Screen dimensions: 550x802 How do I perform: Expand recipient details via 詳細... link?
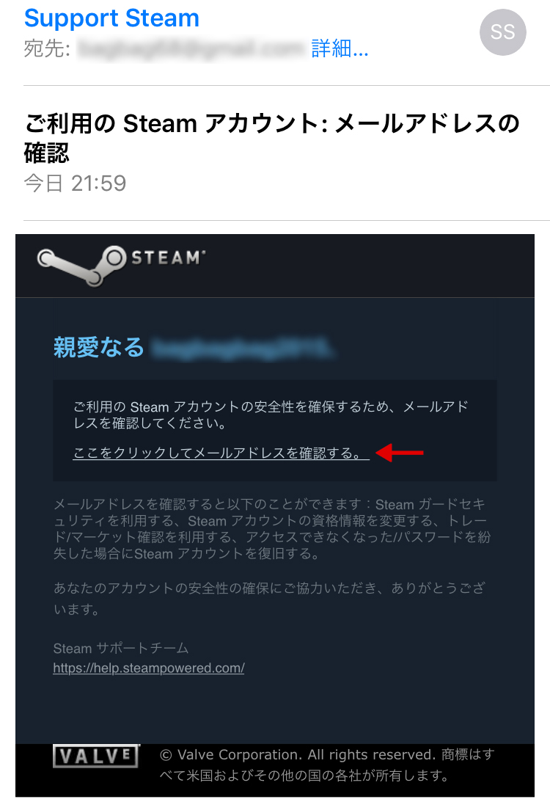[x=340, y=49]
